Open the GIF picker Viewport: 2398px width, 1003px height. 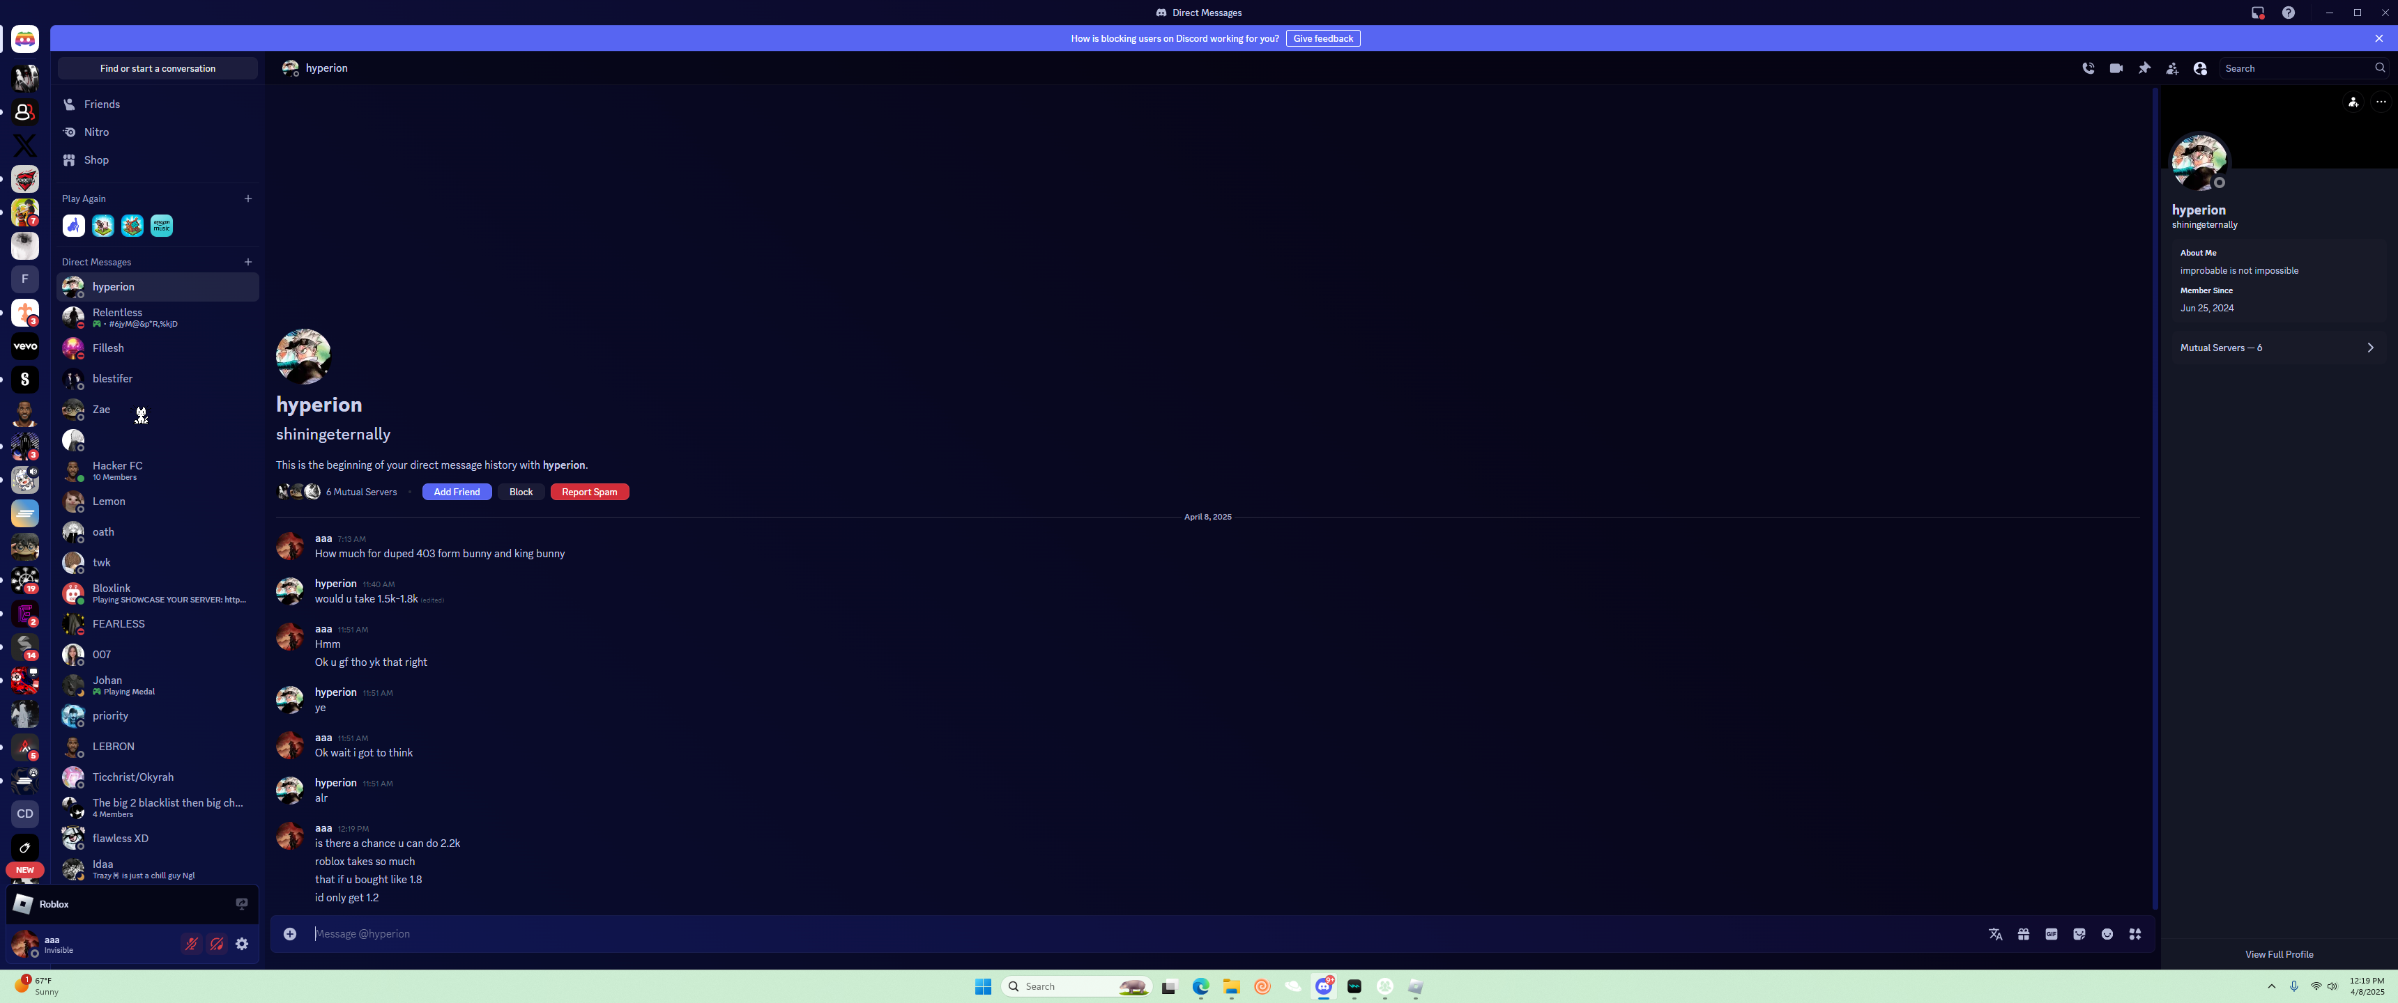(x=2051, y=933)
